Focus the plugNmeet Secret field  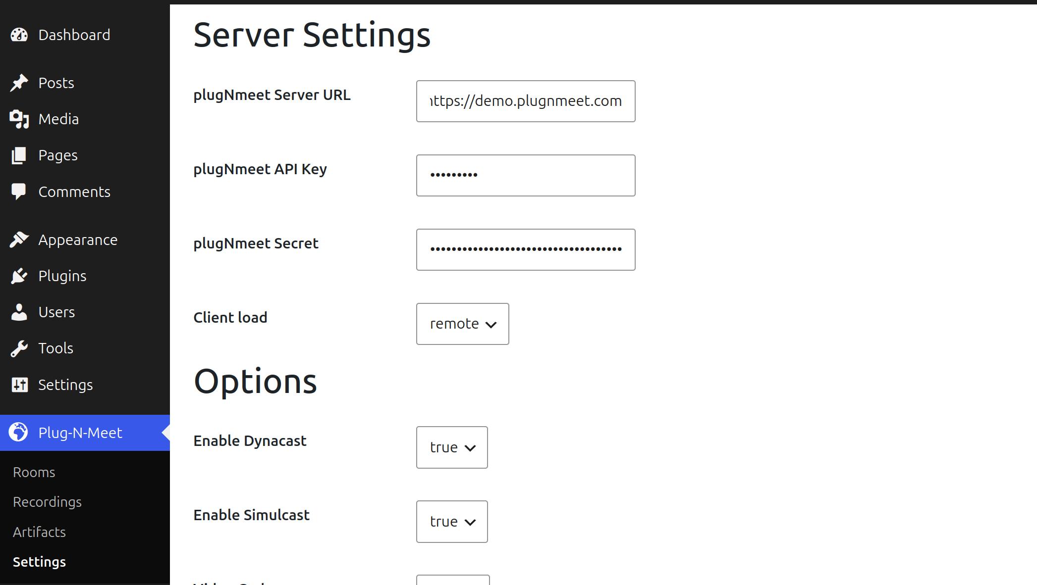coord(526,249)
